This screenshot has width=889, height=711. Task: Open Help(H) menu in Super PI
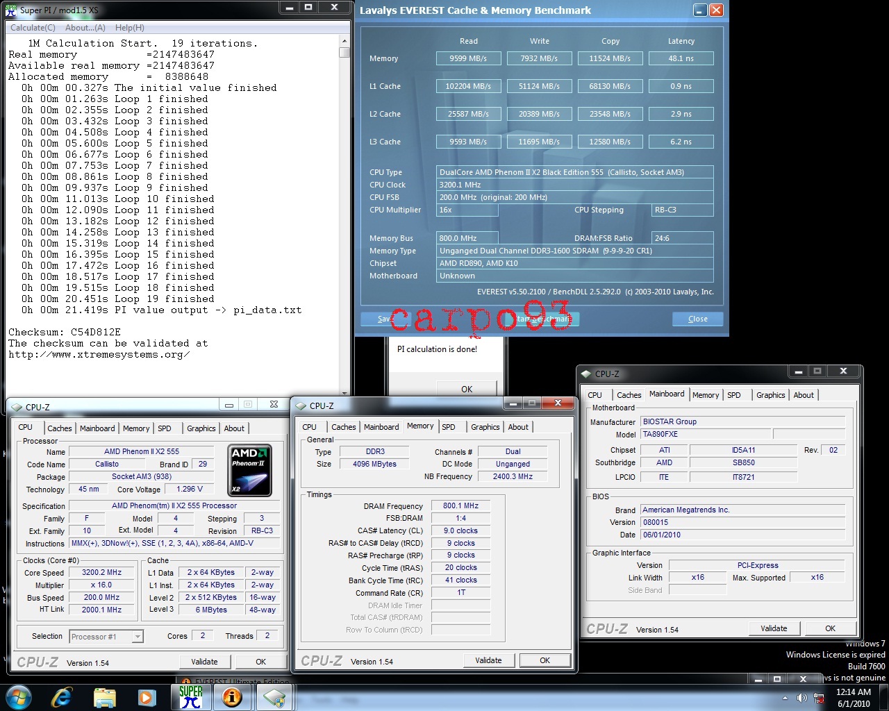pos(130,28)
